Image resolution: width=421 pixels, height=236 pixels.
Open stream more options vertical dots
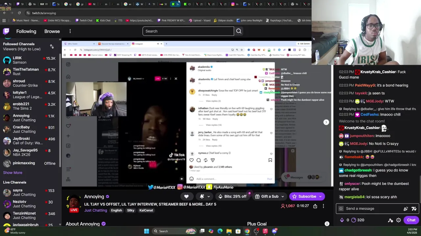tap(323, 206)
